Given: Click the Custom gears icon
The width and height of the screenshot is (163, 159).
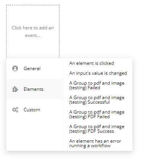Looking at the screenshot, I should tap(15, 110).
